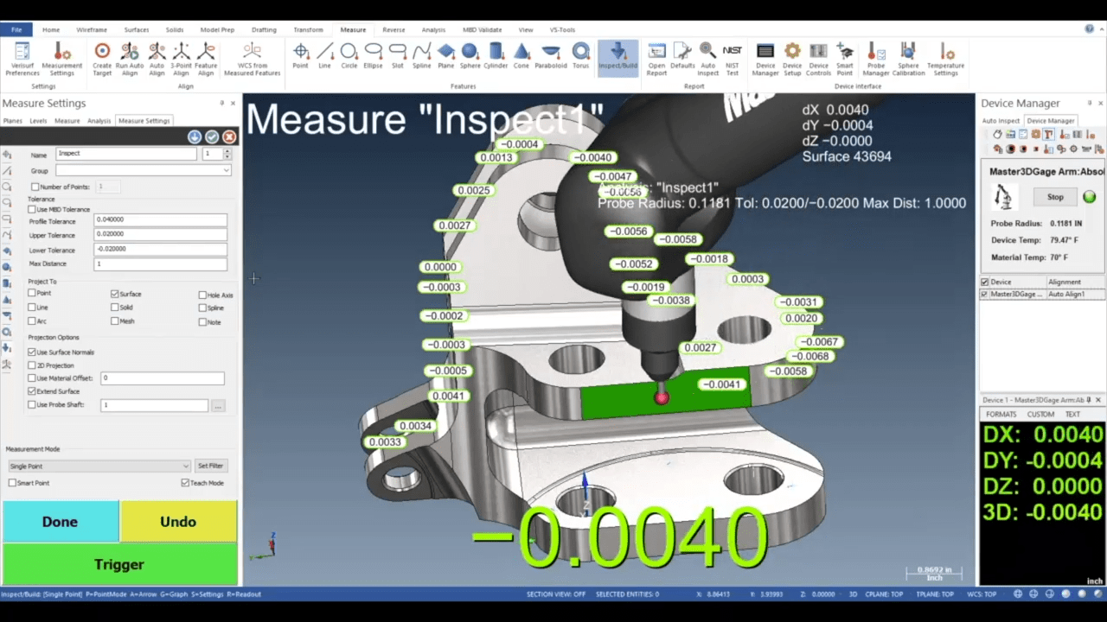Image resolution: width=1107 pixels, height=622 pixels.
Task: Click the Undo button
Action: (178, 522)
